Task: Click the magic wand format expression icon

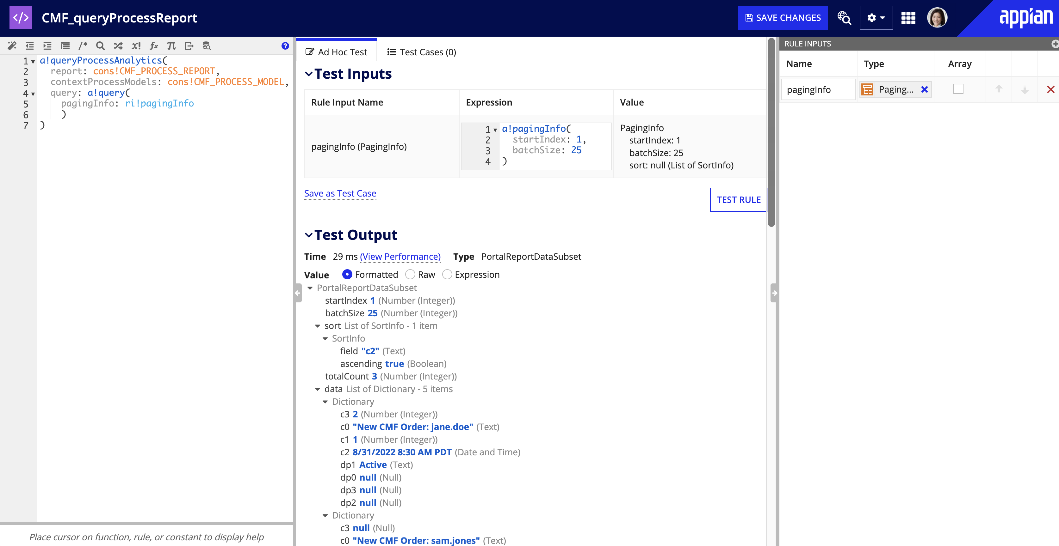Action: [x=12, y=45]
